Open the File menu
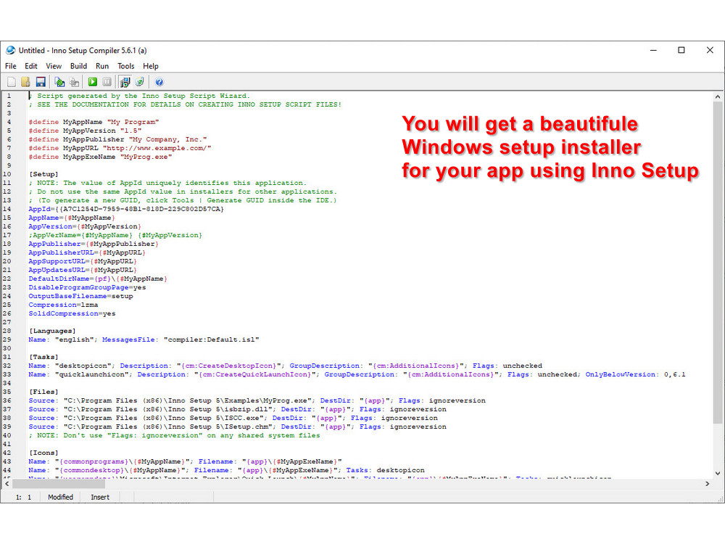 point(11,66)
